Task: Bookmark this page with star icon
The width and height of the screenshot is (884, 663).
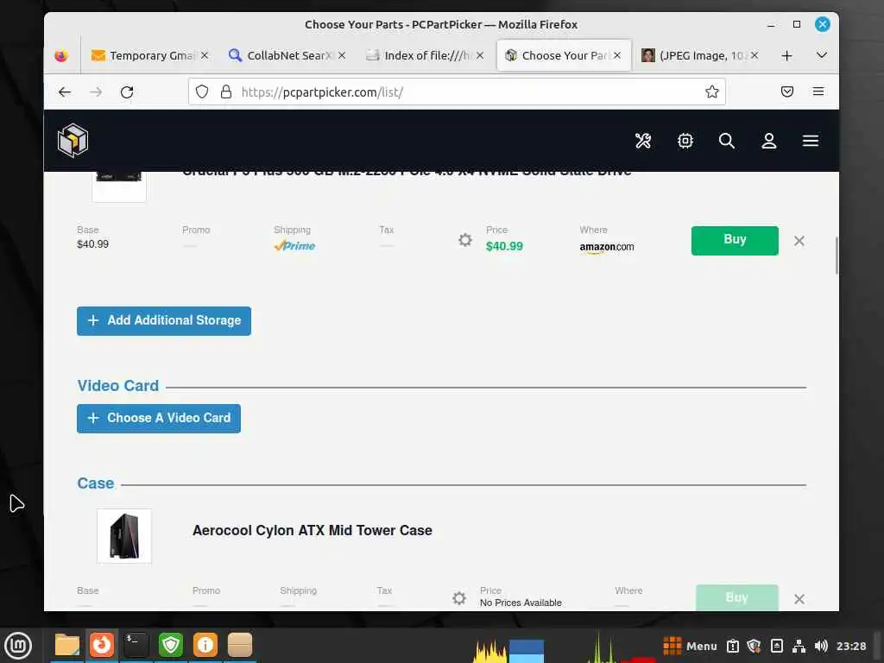Action: 712,92
